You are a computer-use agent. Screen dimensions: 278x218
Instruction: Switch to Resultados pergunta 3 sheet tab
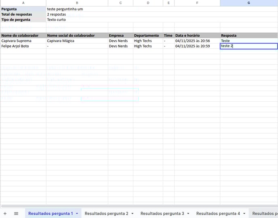162,213
